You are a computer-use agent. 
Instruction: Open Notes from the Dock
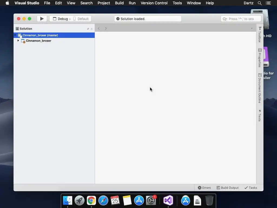127,200
